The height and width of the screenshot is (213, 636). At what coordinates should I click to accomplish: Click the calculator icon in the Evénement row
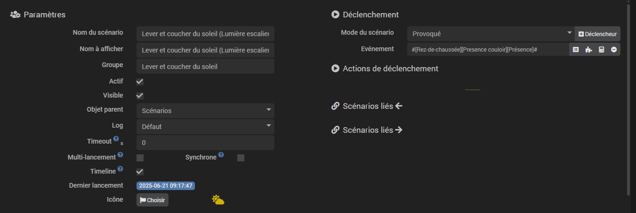tap(601, 49)
